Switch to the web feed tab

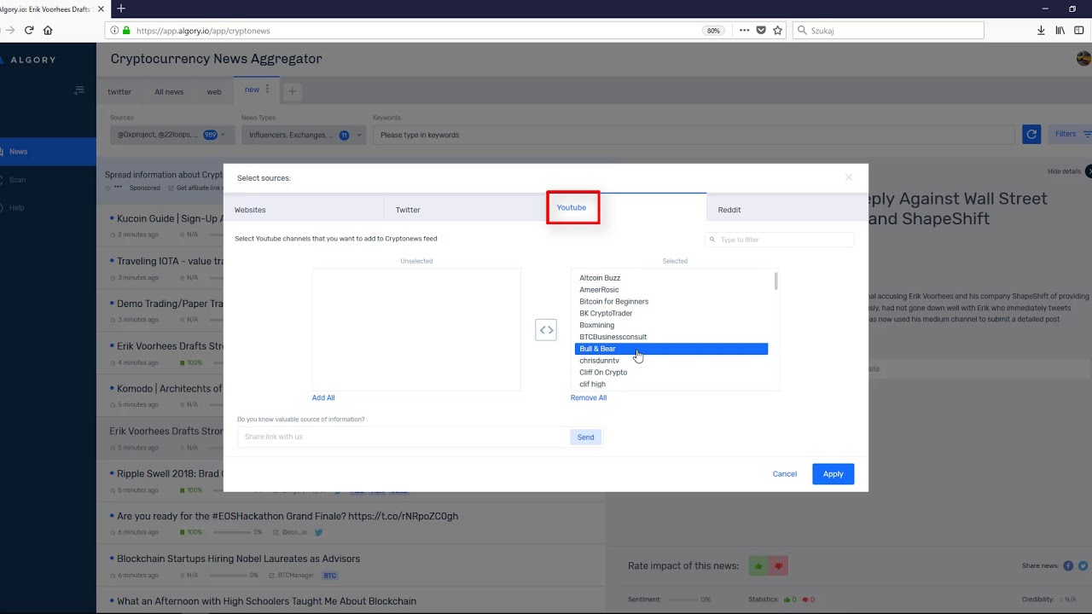tap(214, 91)
